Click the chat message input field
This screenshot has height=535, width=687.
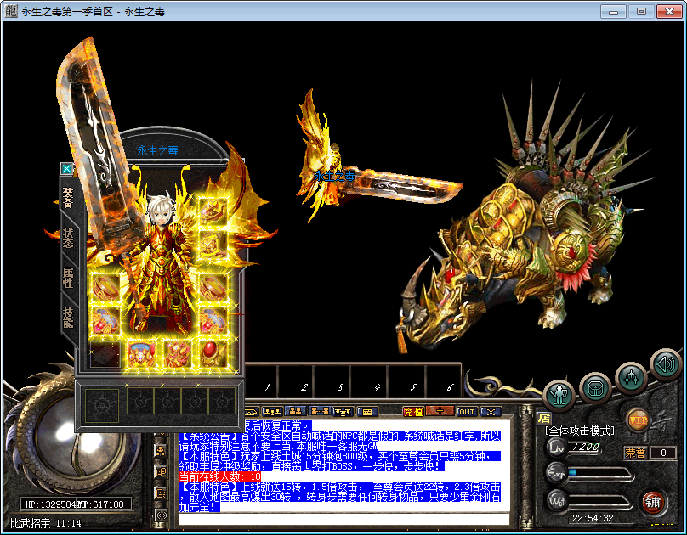point(344,519)
